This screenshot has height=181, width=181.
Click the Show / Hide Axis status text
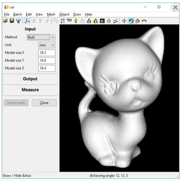tap(17, 176)
